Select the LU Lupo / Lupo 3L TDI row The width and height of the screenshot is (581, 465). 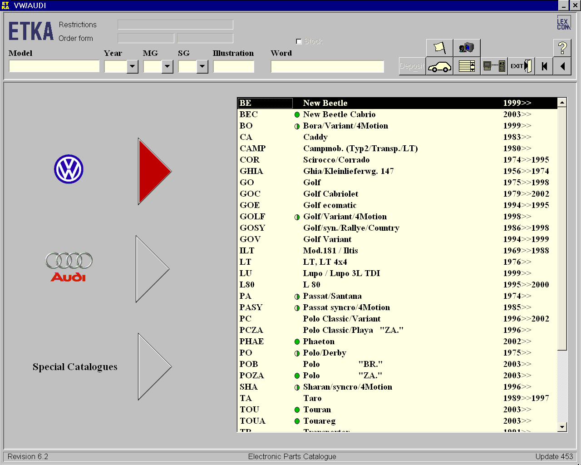[x=397, y=273]
